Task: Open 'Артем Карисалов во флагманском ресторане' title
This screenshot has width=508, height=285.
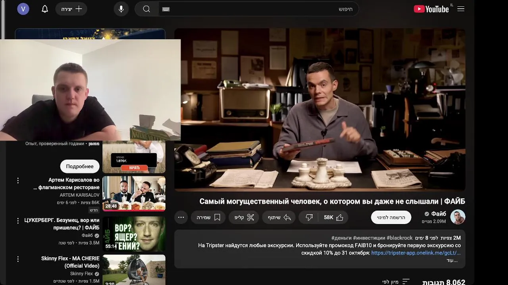Action: coord(67,184)
